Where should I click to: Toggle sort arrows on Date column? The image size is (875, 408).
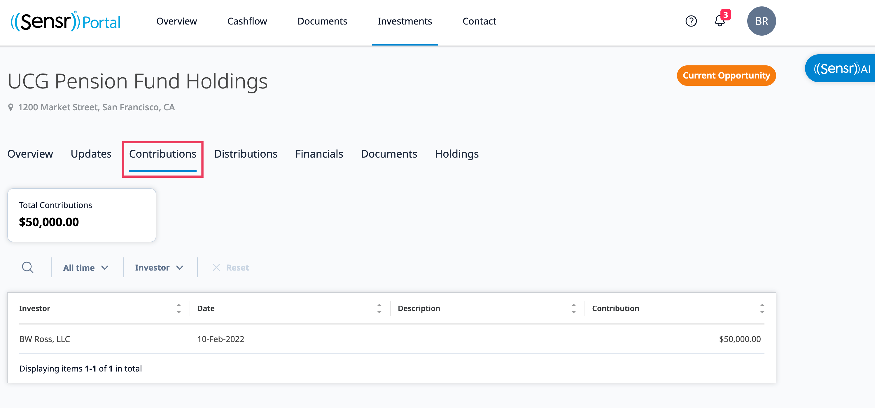tap(379, 308)
